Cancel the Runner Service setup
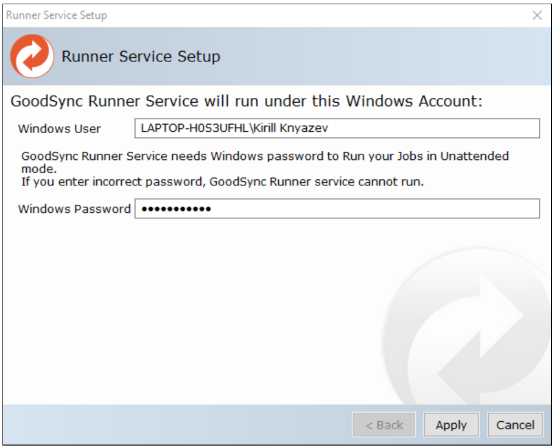554x448 pixels. 515,425
